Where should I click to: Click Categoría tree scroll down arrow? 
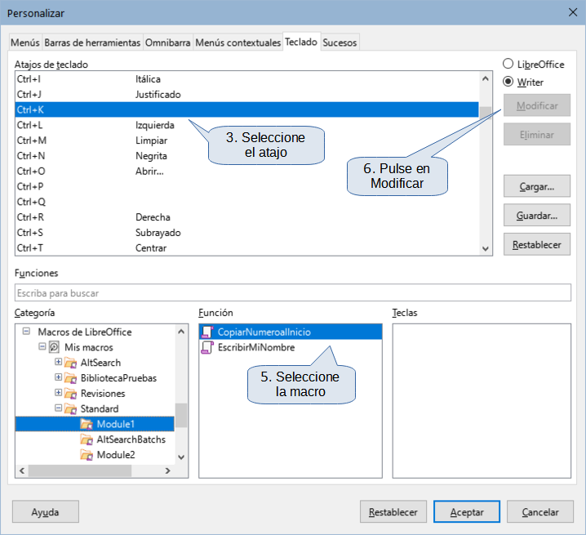[181, 457]
